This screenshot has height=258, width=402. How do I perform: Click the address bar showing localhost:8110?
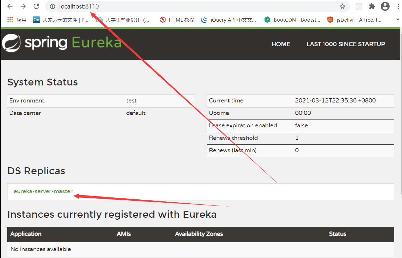(197, 6)
